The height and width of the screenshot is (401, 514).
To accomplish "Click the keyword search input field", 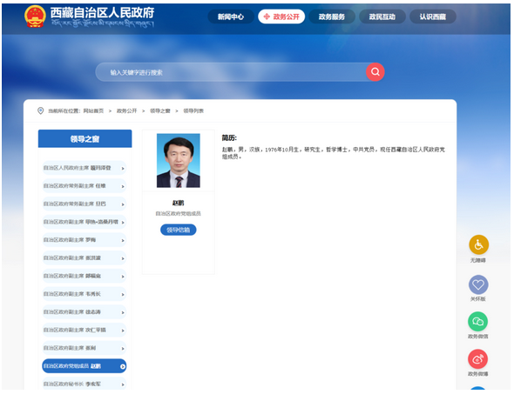I will click(x=231, y=72).
